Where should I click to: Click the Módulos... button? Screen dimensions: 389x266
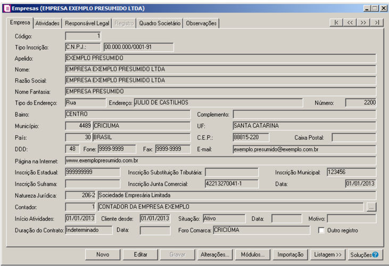(x=253, y=255)
